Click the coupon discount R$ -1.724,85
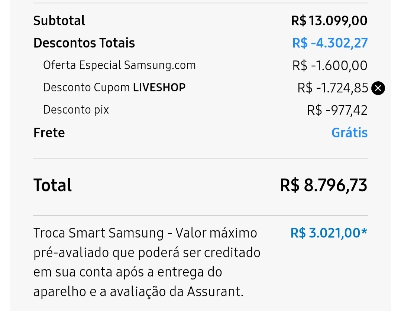This screenshot has width=401, height=311. [x=333, y=88]
